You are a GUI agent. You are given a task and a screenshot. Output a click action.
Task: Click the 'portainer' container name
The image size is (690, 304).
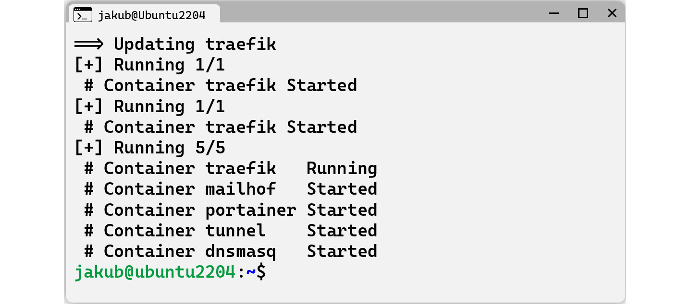pyautogui.click(x=251, y=210)
